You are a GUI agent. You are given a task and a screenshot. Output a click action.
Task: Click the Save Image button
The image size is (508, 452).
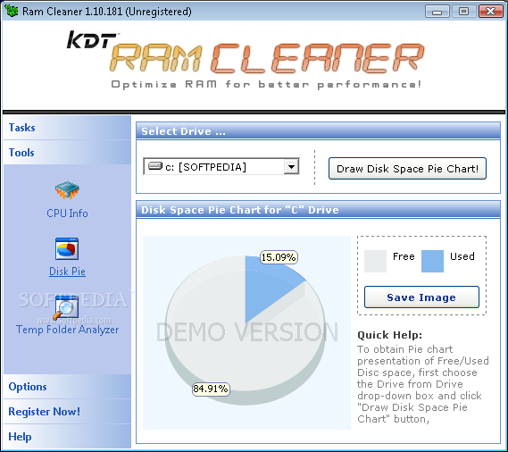point(421,297)
